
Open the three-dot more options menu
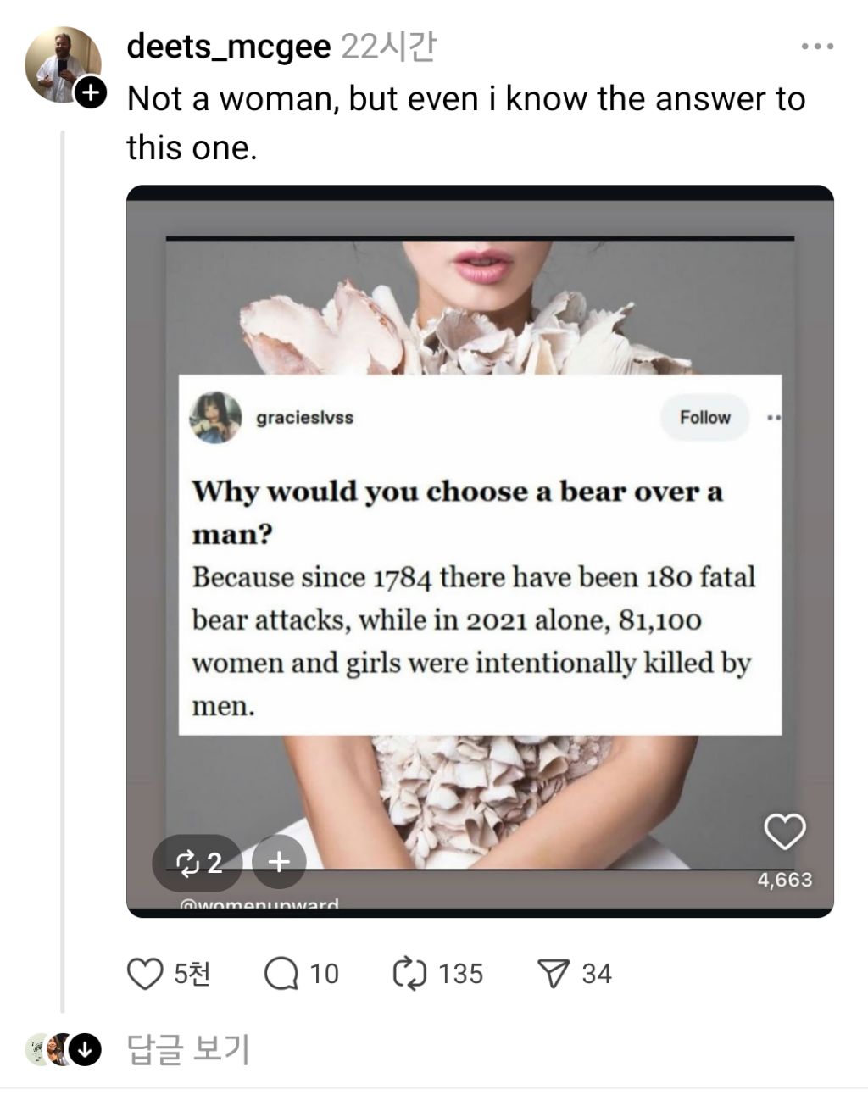817,47
